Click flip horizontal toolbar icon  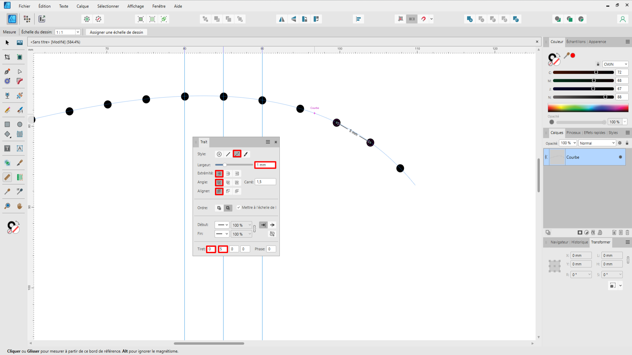click(x=282, y=19)
